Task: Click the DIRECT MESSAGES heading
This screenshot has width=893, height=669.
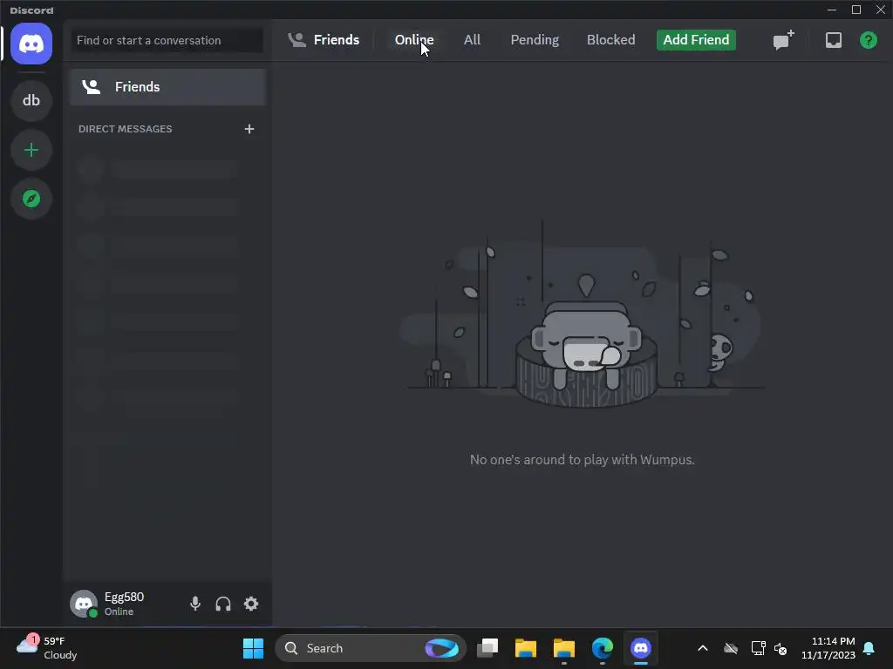Action: 126,129
